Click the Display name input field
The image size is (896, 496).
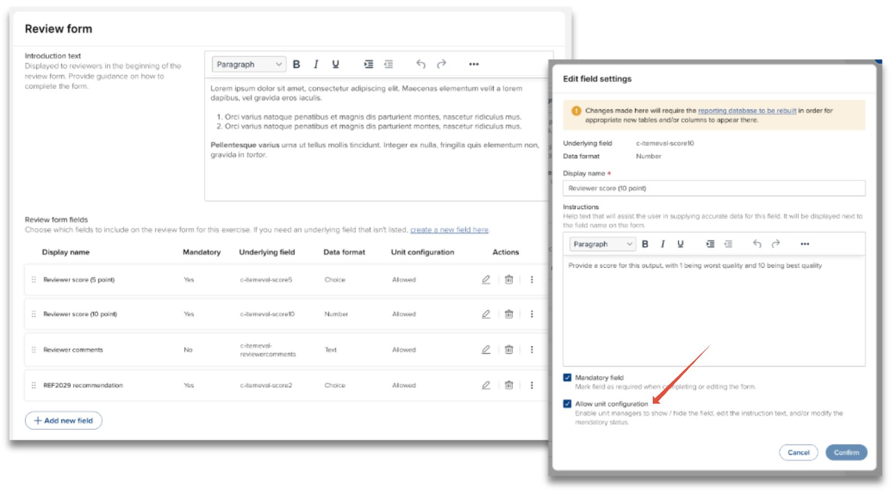click(x=714, y=189)
